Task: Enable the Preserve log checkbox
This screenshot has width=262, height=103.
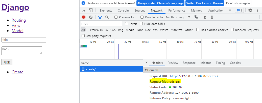Action: 116,17
